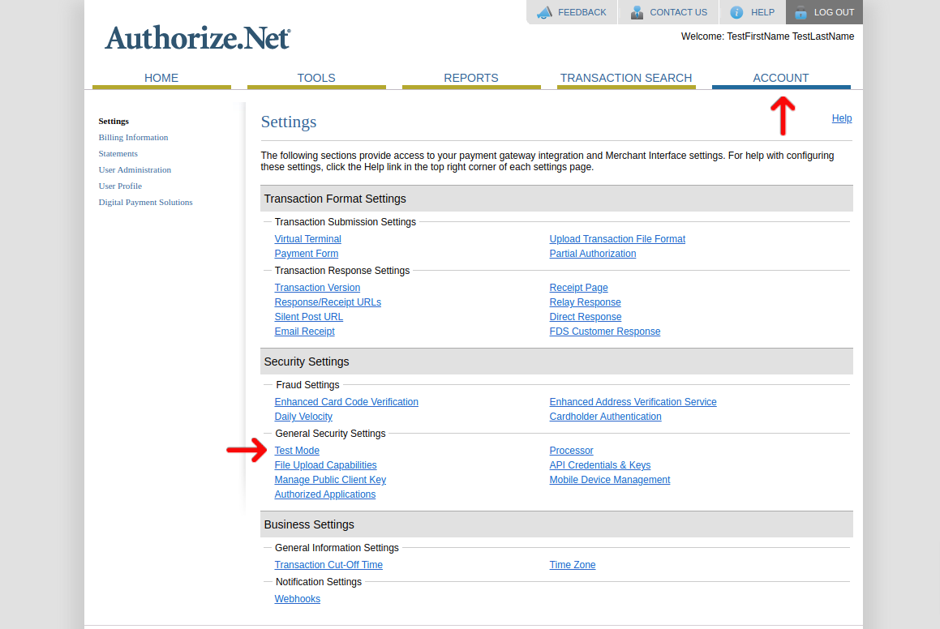Open FDS Customer Response link
The width and height of the screenshot is (940, 629).
(604, 332)
